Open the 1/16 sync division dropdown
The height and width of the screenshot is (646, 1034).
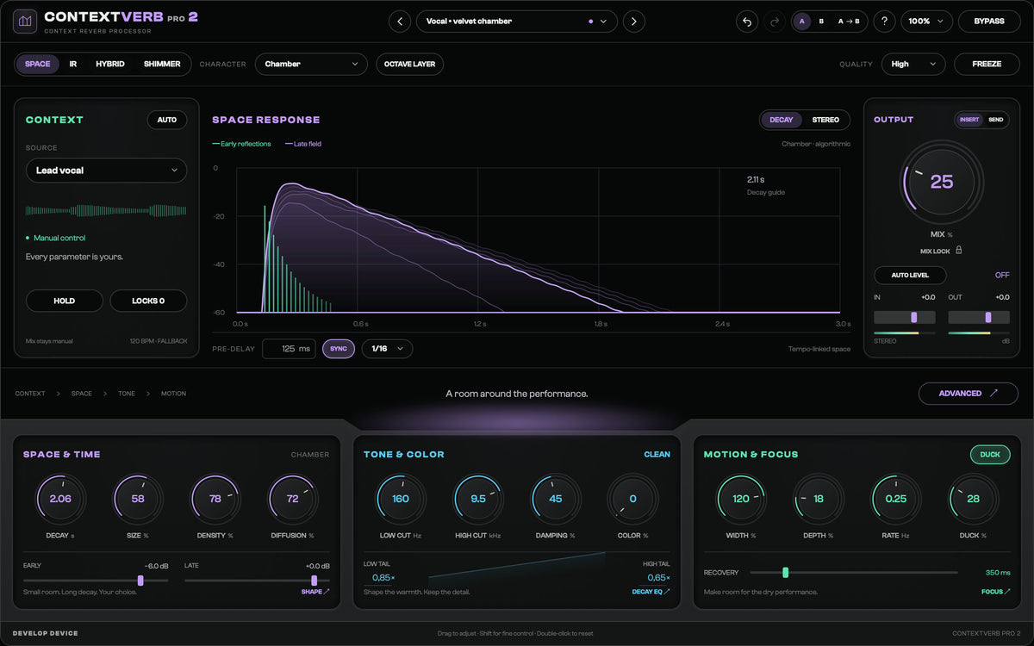click(387, 349)
